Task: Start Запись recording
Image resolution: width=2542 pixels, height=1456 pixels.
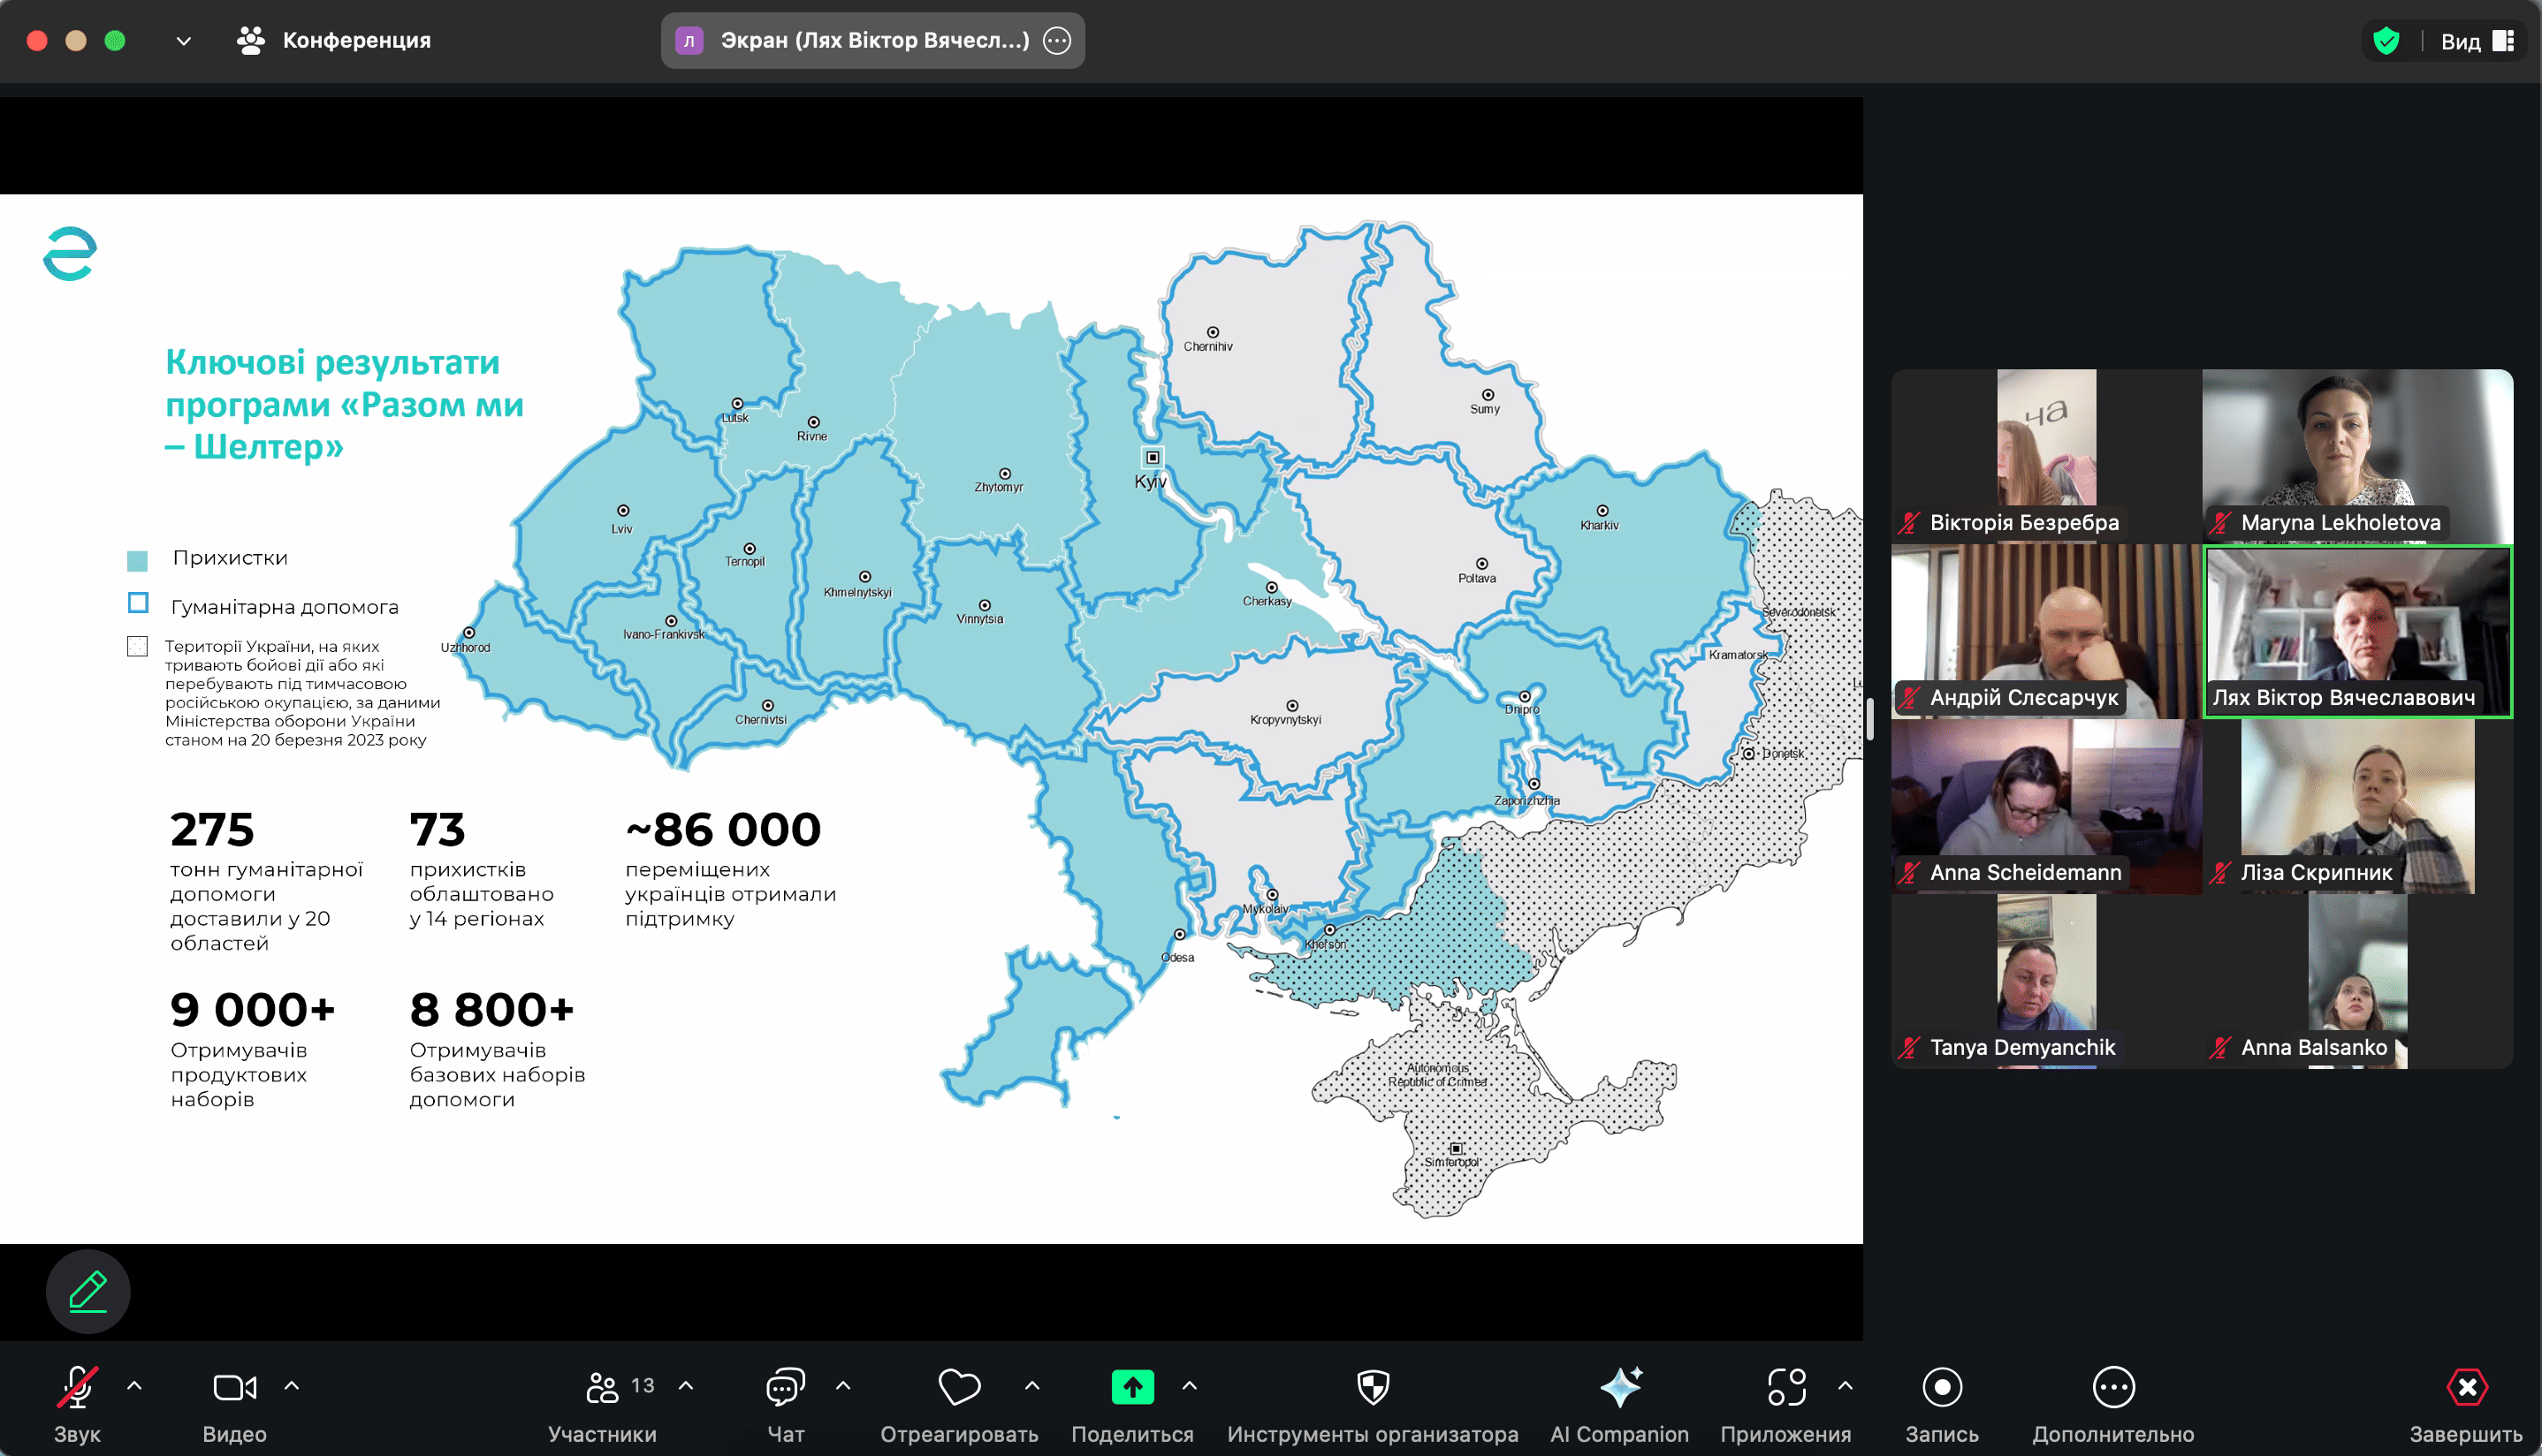Action: (x=1941, y=1387)
